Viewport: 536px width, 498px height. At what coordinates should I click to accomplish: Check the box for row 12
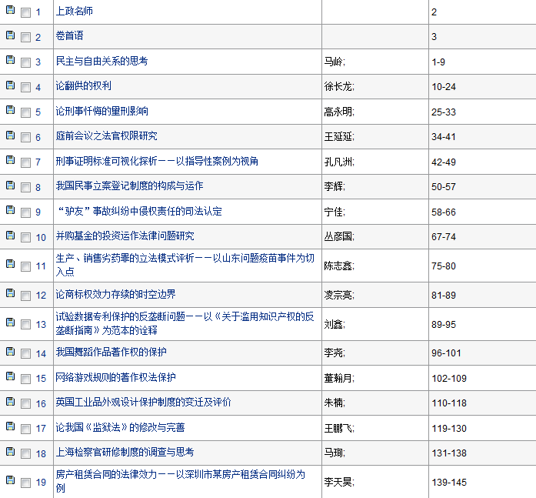coord(25,295)
